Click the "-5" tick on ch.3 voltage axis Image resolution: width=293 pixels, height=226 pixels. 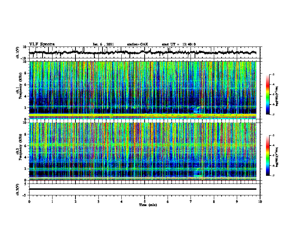[x=25, y=195]
